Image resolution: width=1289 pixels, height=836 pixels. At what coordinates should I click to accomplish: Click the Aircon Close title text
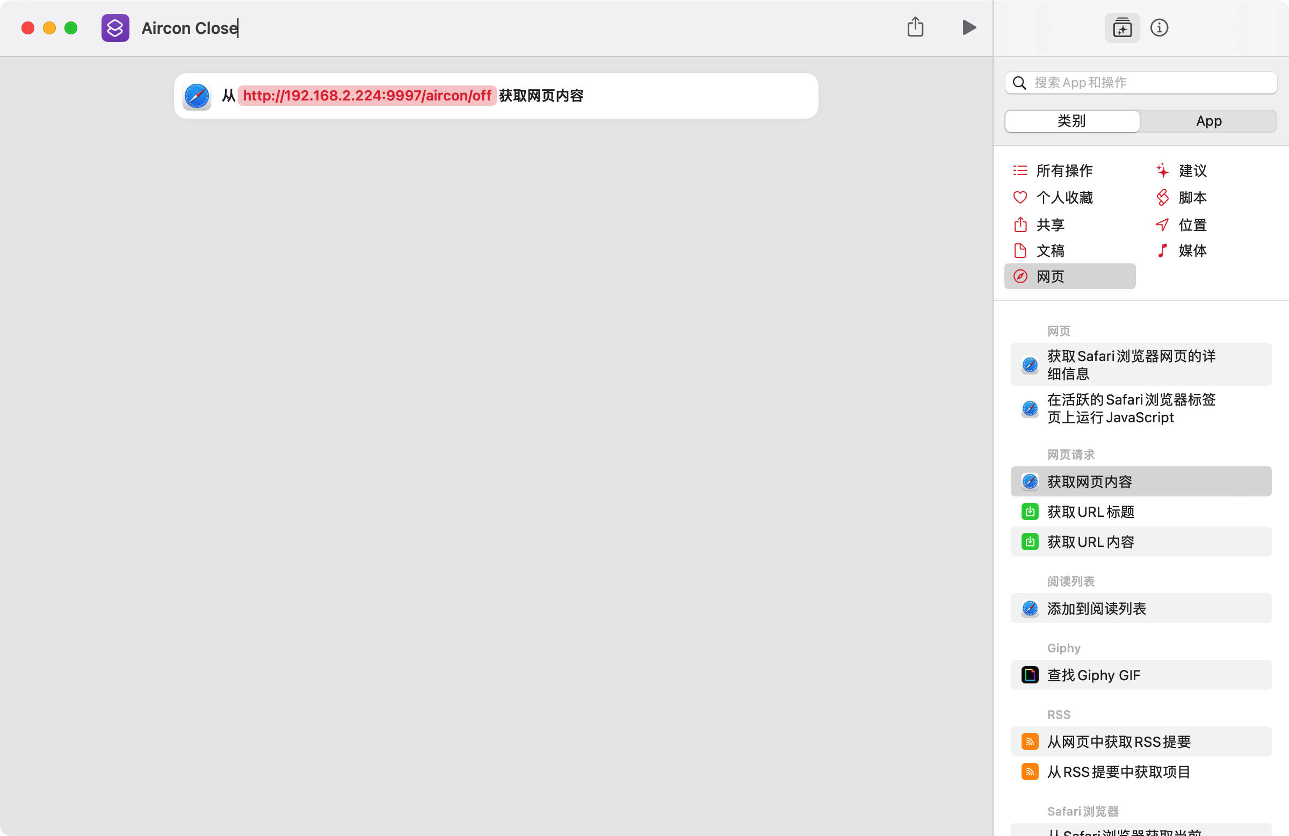tap(189, 28)
